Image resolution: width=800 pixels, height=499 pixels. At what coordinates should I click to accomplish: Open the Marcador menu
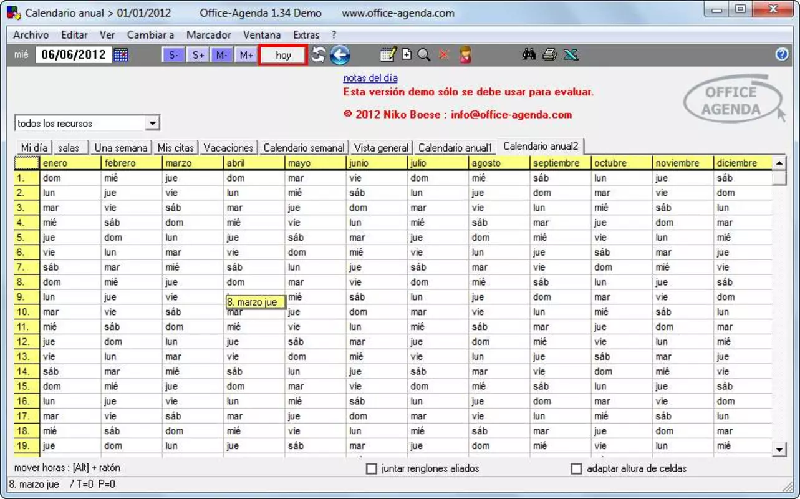coord(209,35)
